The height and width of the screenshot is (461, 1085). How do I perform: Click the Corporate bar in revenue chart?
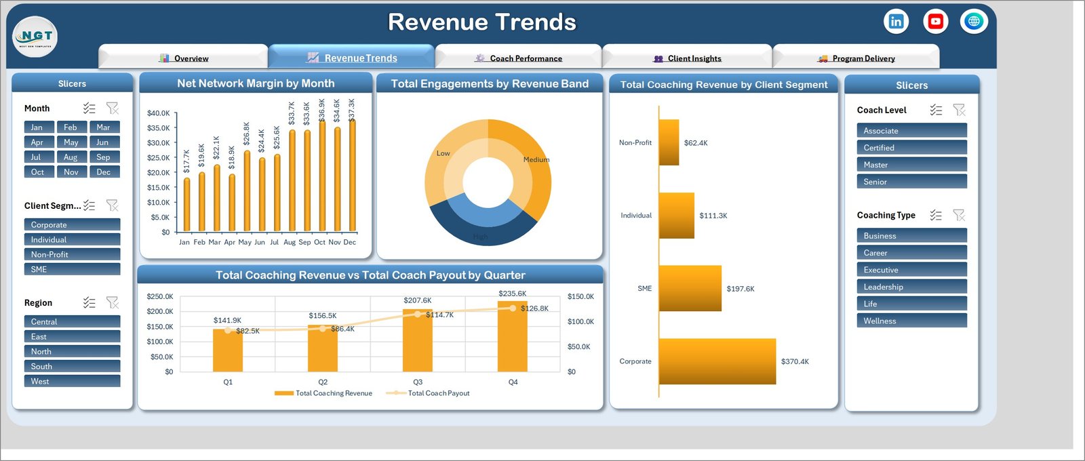click(717, 361)
